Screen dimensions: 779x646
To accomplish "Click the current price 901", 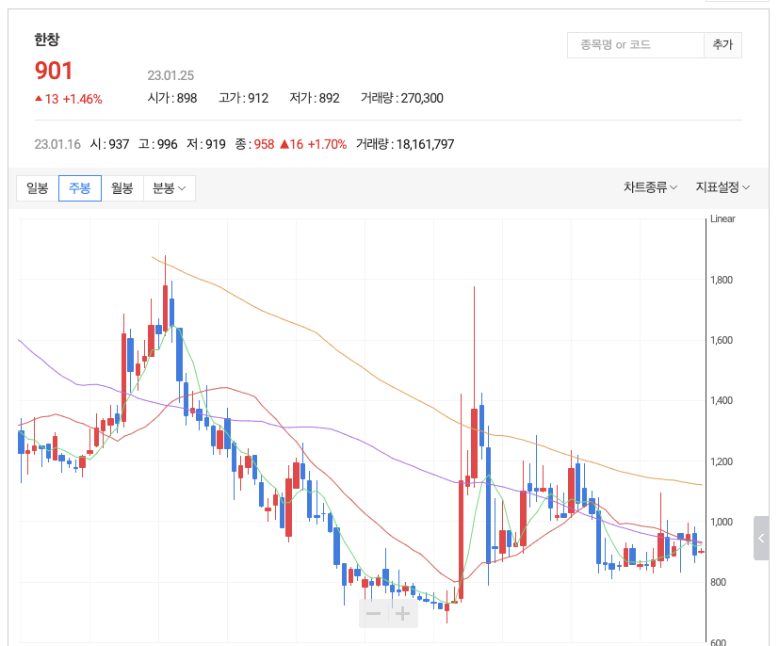I will click(54, 71).
